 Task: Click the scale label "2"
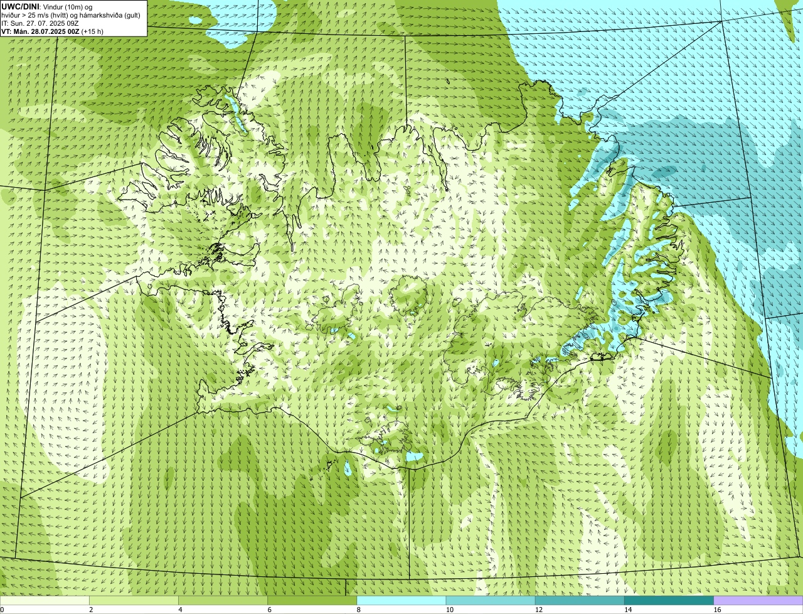[x=91, y=610]
